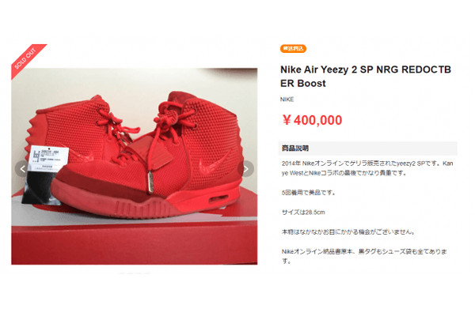Click the 5回着用で美品です description line
Image resolution: width=475 pixels, height=316 pixels.
pos(308,192)
